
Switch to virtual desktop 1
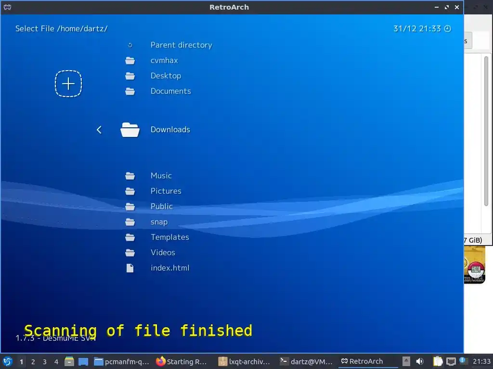21,362
